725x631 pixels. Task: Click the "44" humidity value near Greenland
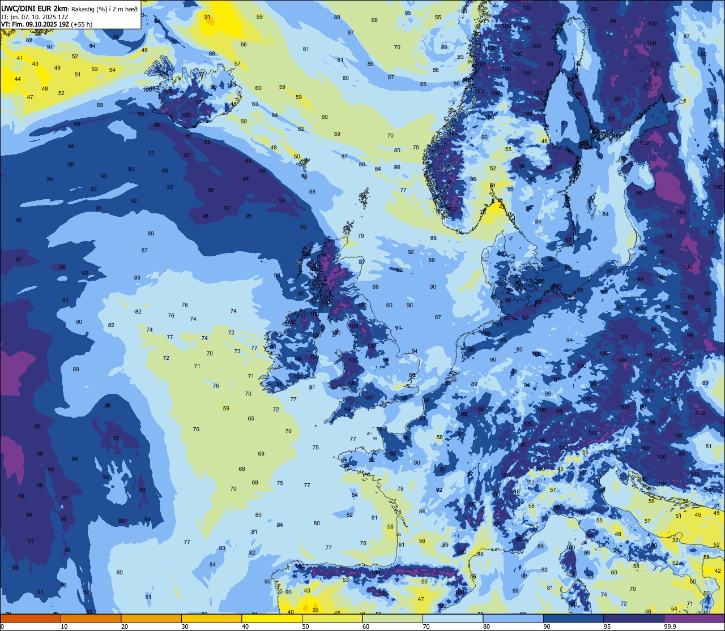click(17, 79)
